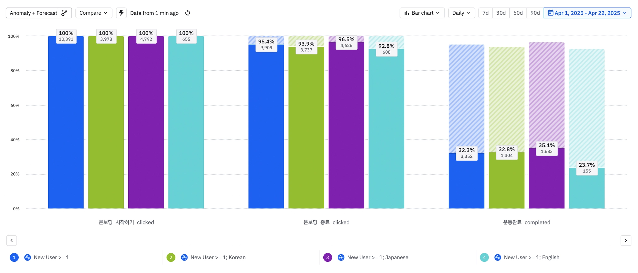638x273 pixels.
Task: Select the 30d date range
Action: tap(501, 13)
